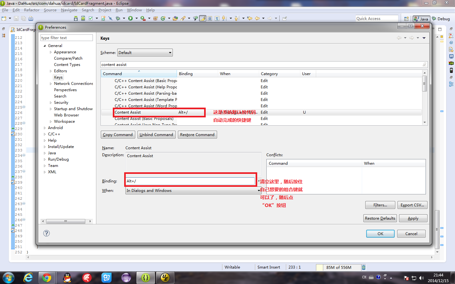Viewport: 455px width, 284px height.
Task: Switch to the Debug perspective
Action: click(x=440, y=19)
